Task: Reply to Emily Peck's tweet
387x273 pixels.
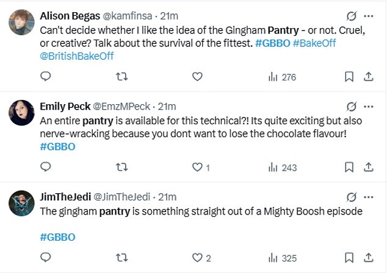Action: click(x=45, y=167)
